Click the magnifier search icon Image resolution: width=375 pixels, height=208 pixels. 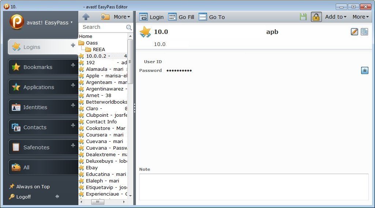pos(129,27)
